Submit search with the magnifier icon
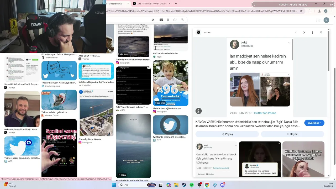 click(x=182, y=20)
